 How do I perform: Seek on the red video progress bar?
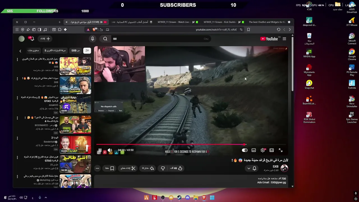coord(191,144)
